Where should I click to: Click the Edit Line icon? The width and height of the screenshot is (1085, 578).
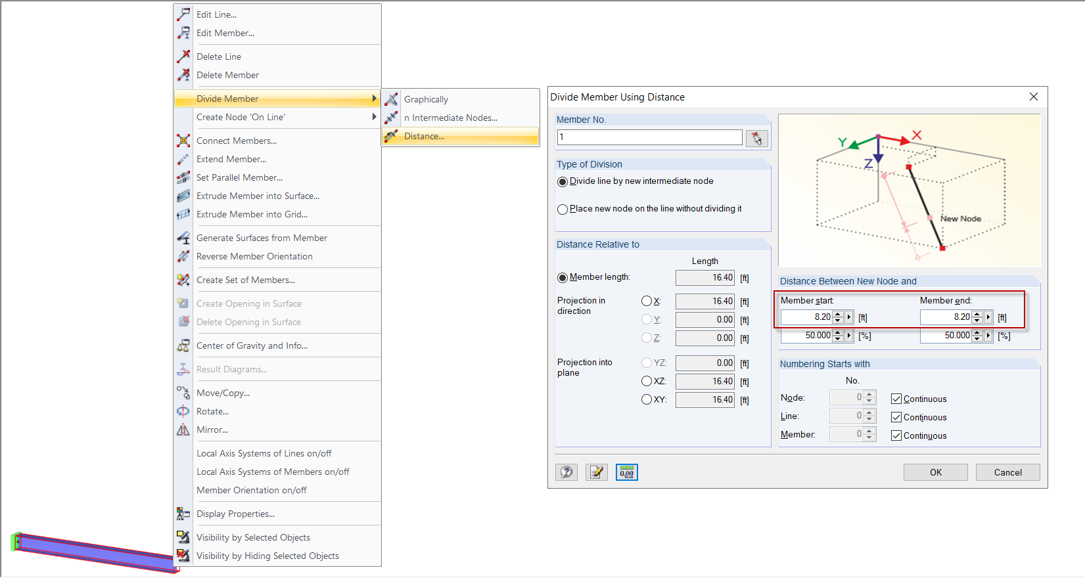tap(183, 14)
